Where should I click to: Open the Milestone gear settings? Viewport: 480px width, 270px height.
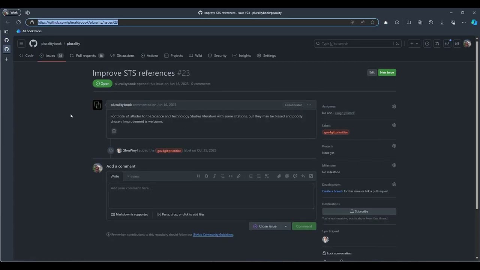[x=394, y=165]
